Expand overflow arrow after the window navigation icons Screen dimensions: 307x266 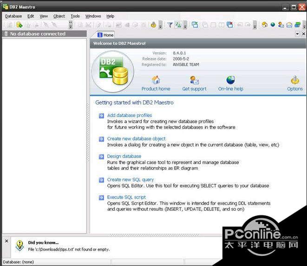[x=255, y=25]
